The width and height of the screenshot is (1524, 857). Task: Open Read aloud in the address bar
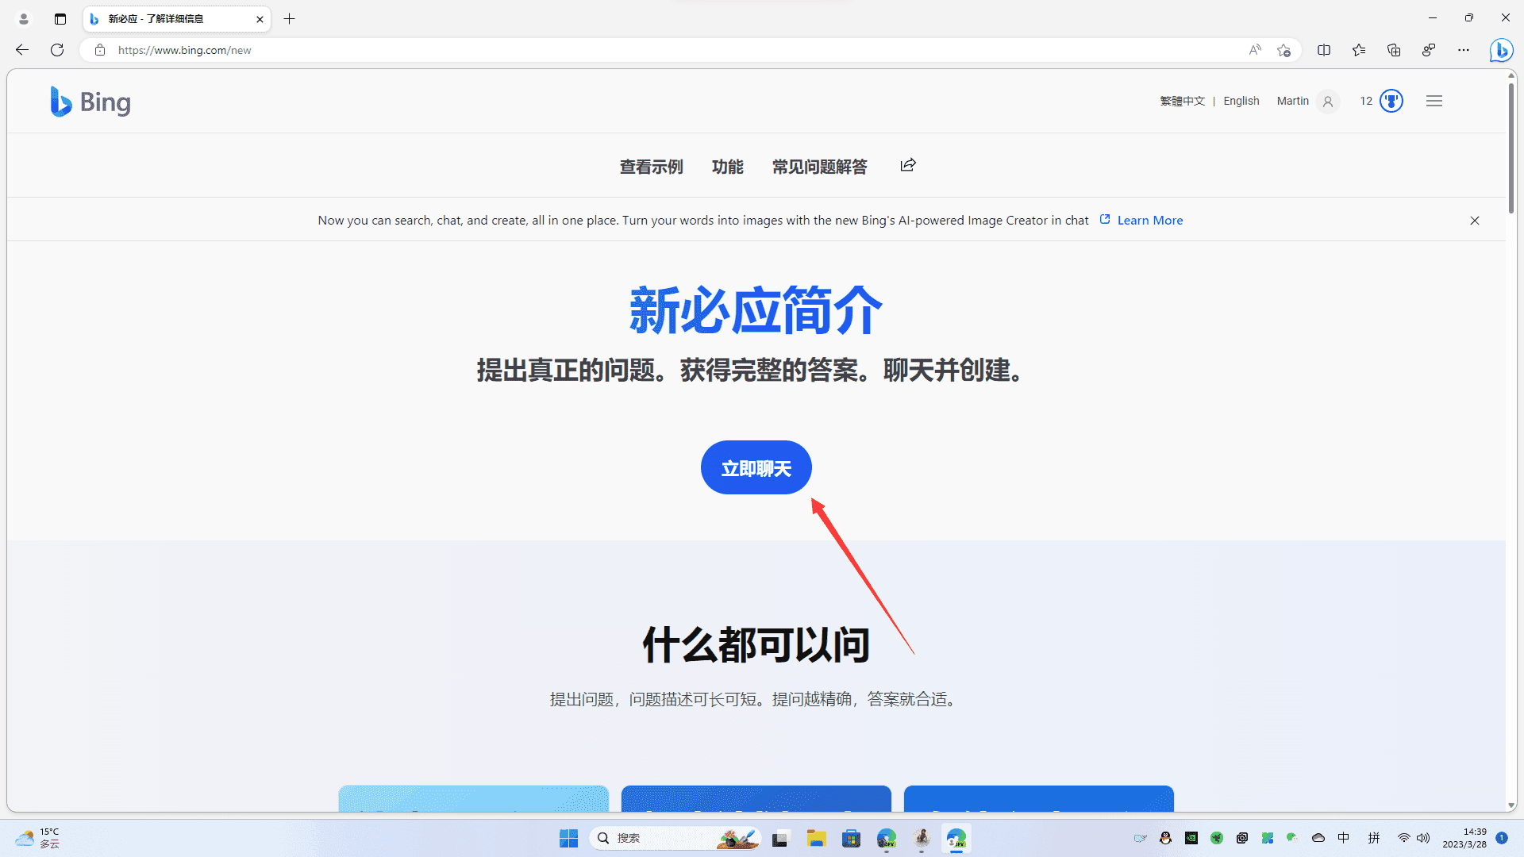(1254, 50)
